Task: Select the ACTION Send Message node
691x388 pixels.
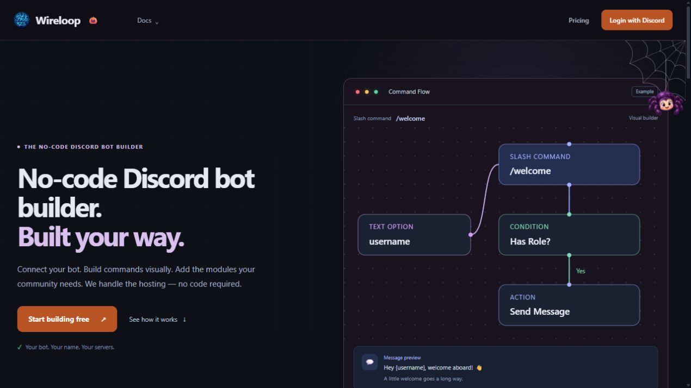Action: [x=569, y=305]
